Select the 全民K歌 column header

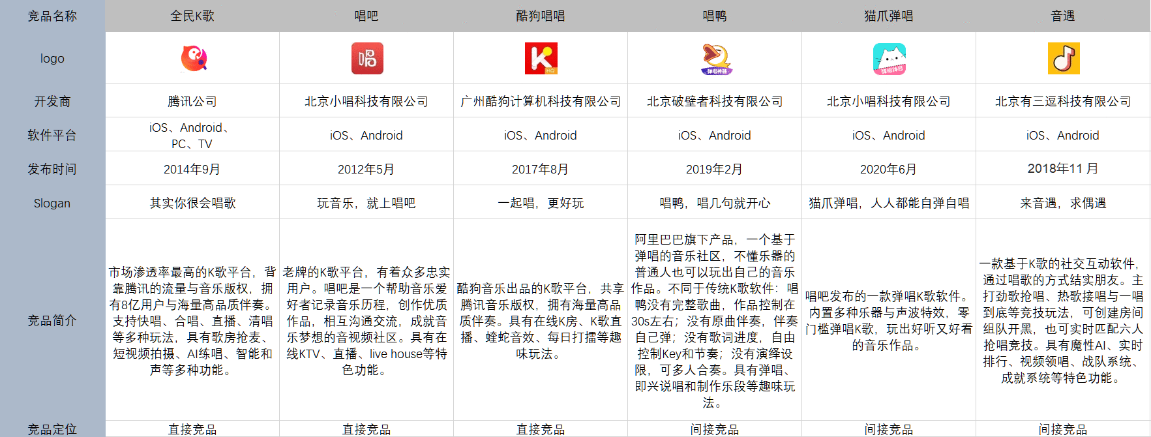coord(192,16)
